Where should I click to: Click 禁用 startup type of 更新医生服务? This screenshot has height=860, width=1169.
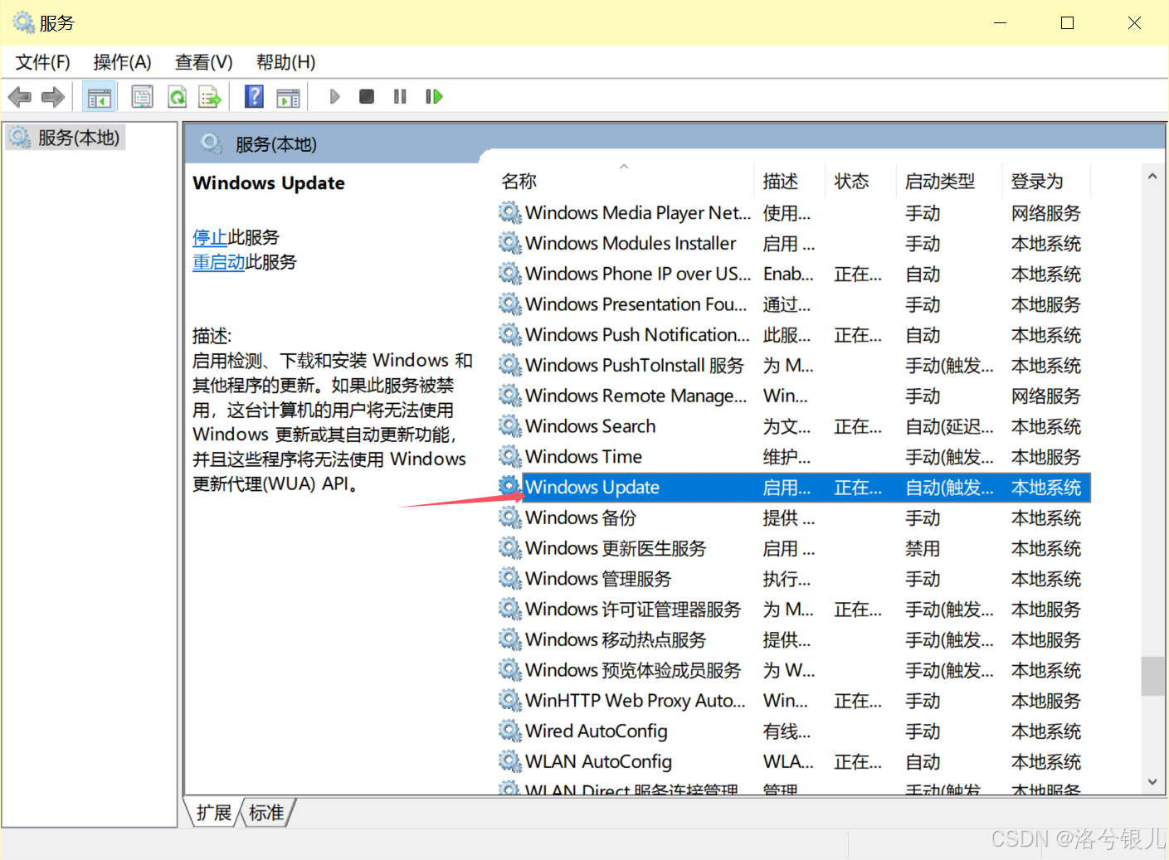(923, 548)
